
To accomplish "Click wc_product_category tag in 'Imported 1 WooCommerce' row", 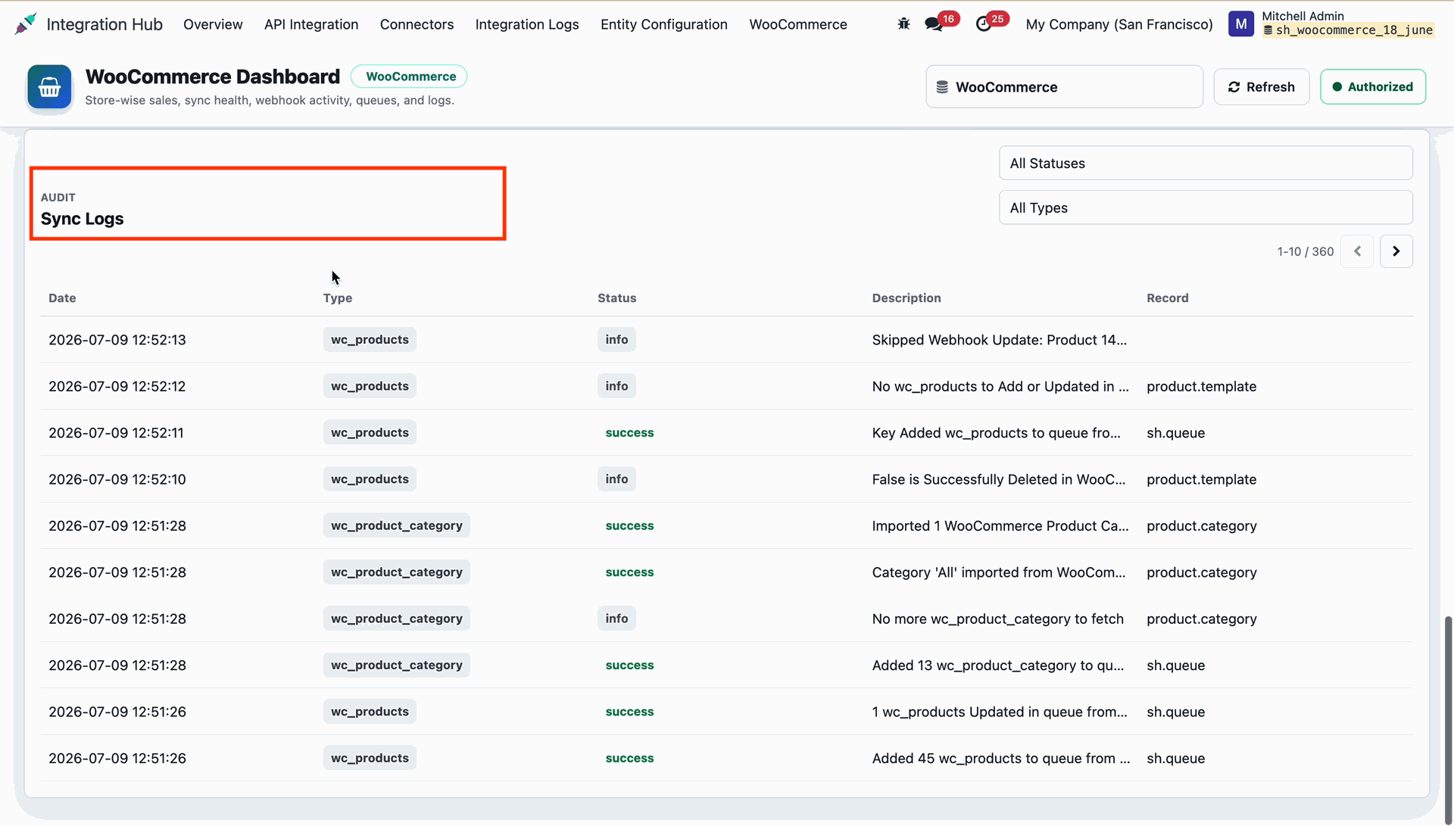I will 396,526.
